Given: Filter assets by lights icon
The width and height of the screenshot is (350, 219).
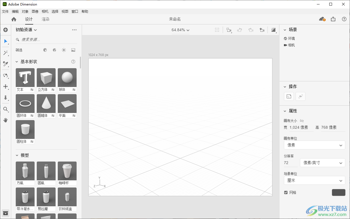Looking at the screenshot, I should coord(64,50).
